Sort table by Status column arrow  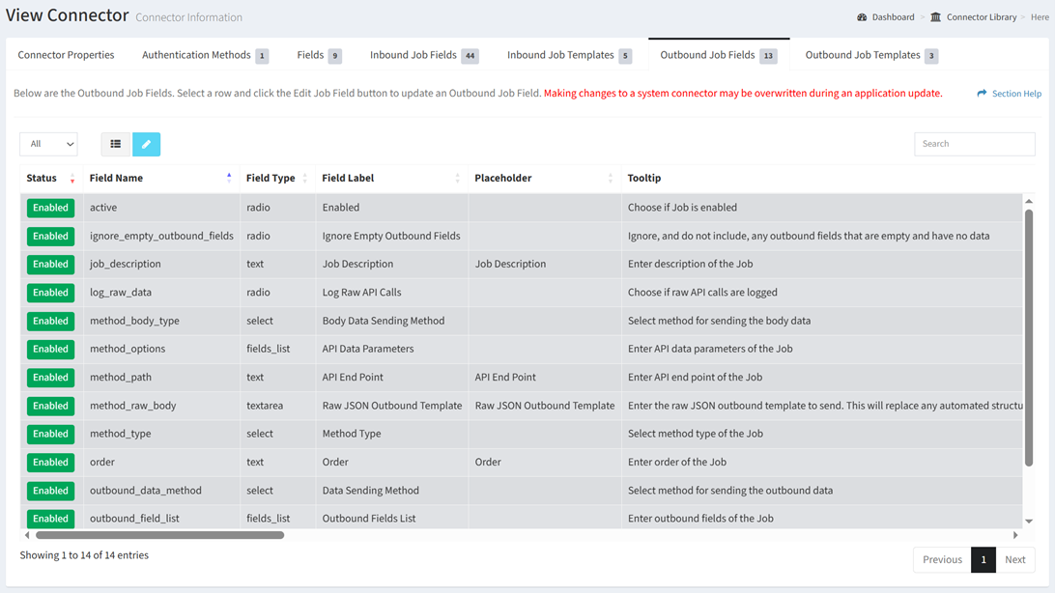point(72,179)
